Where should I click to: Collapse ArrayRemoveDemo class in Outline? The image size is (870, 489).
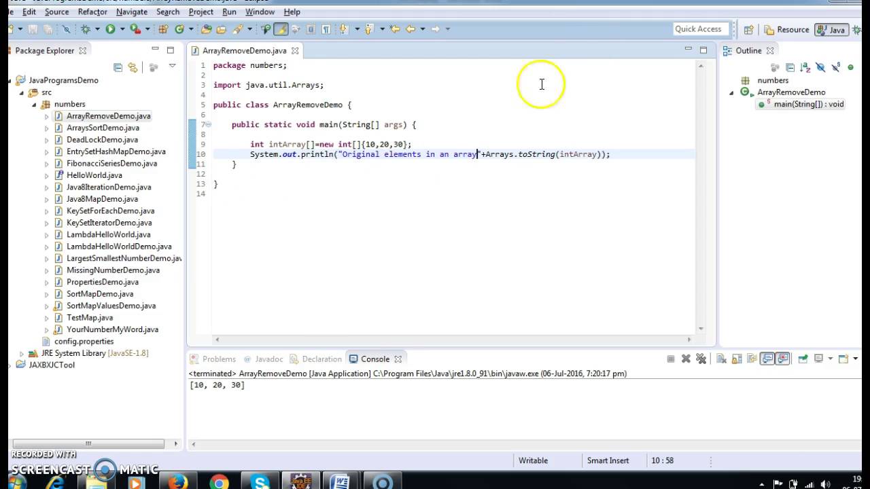(x=732, y=92)
